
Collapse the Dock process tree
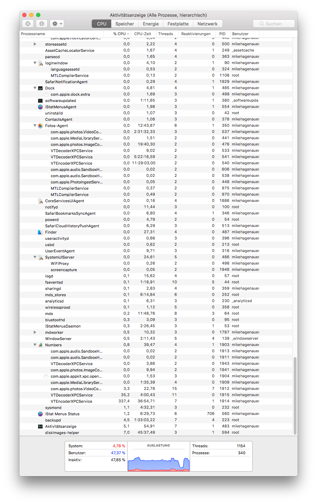[x=35, y=88]
